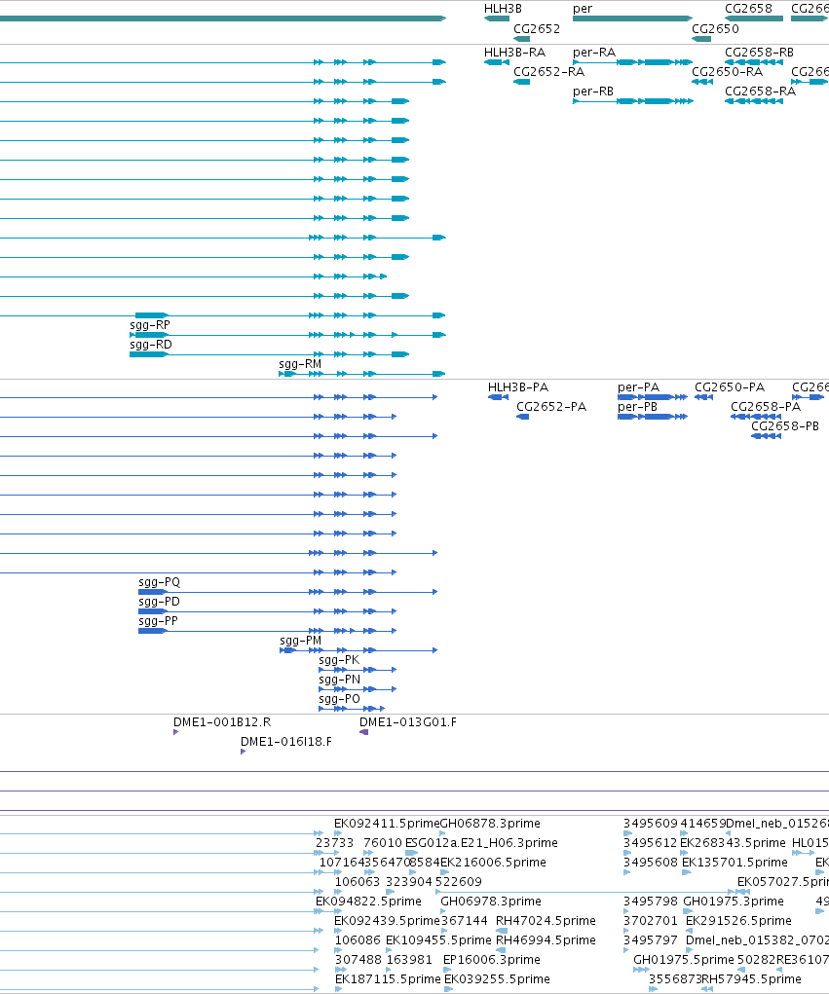This screenshot has width=829, height=994.
Task: Click the 367144 feature label
Action: [x=465, y=921]
